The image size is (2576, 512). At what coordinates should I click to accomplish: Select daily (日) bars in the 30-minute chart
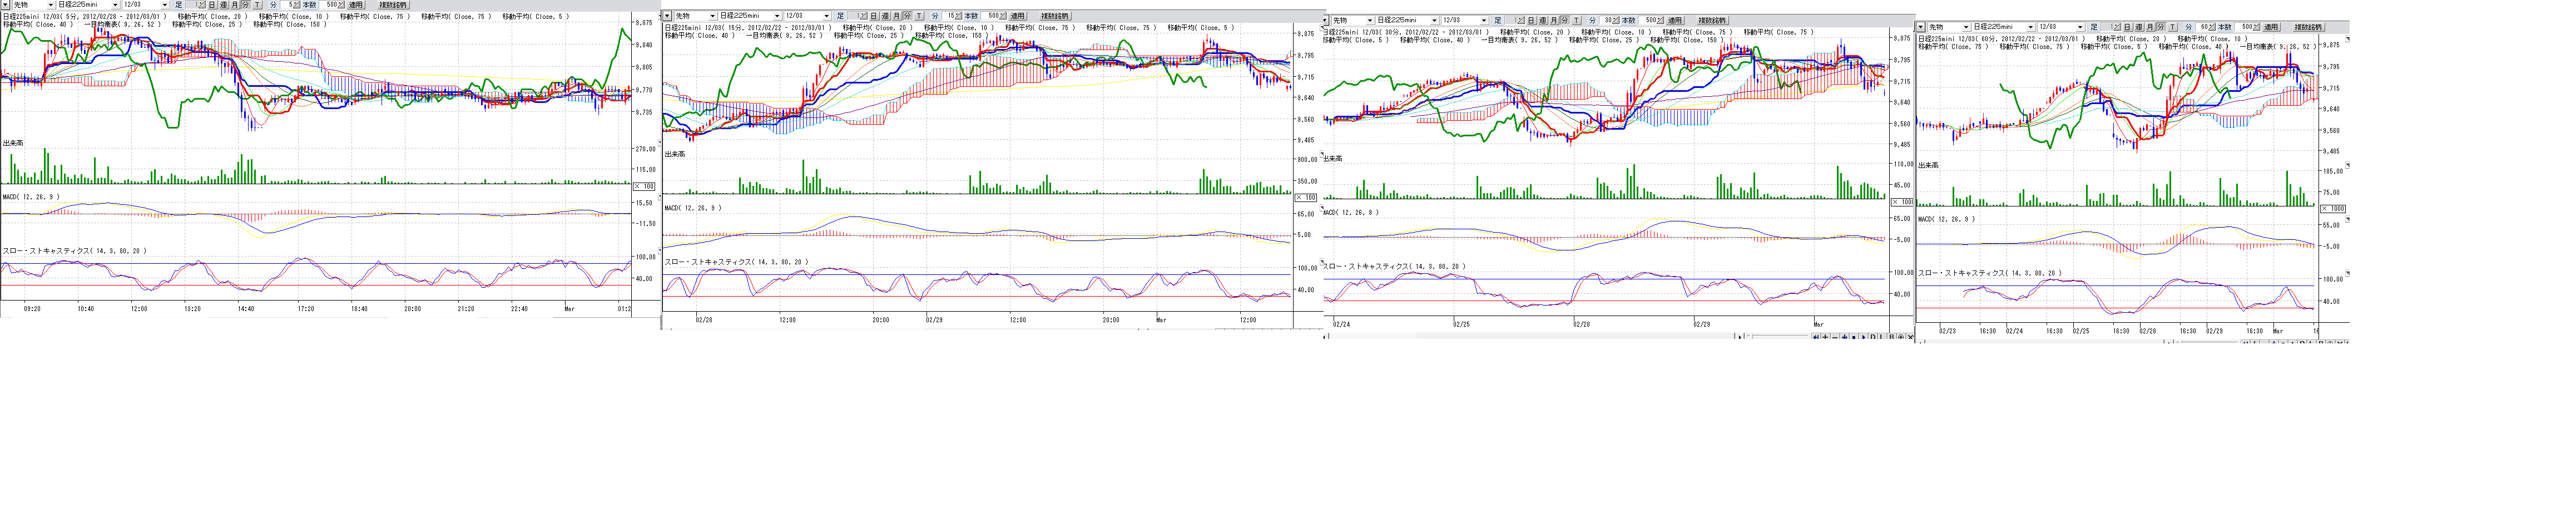click(x=1530, y=20)
